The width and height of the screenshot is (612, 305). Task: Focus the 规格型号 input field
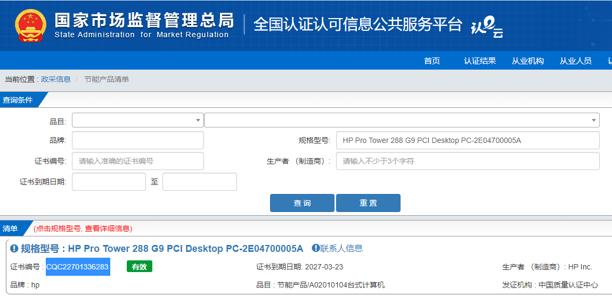pyautogui.click(x=468, y=140)
